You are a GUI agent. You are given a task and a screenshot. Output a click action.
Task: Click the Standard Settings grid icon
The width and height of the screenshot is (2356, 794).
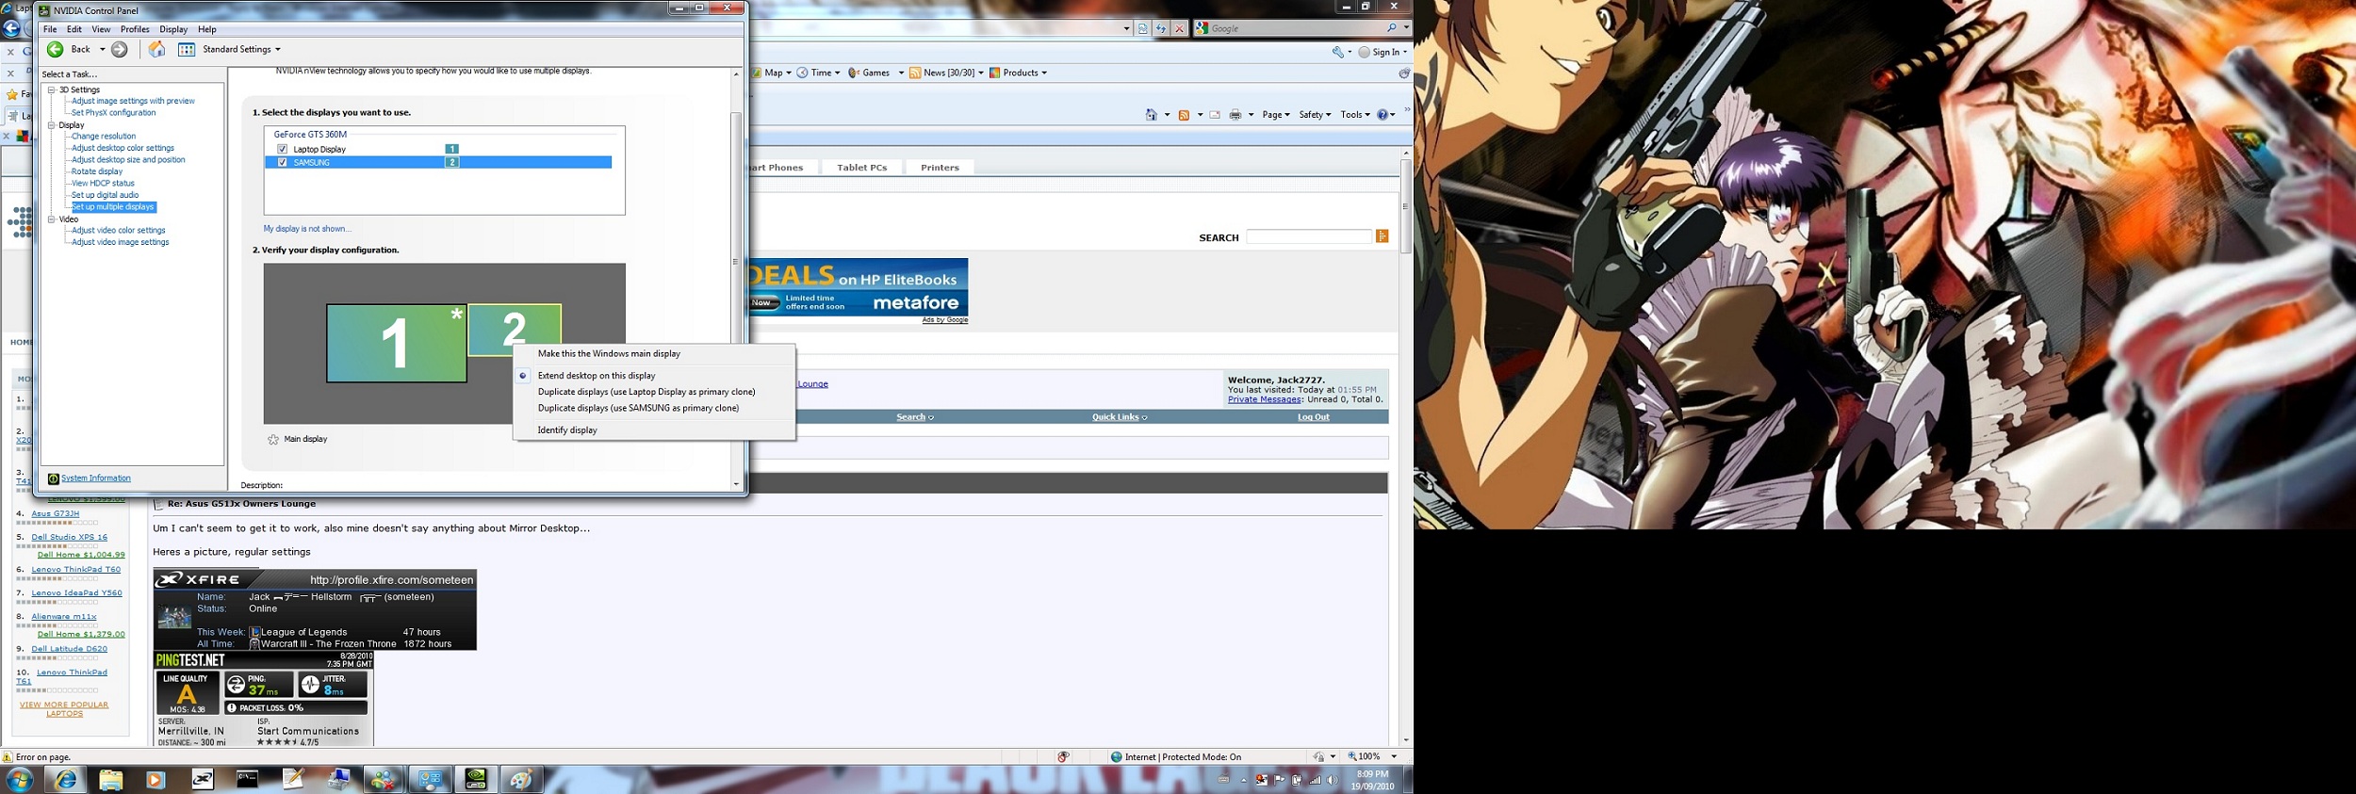[x=187, y=49]
